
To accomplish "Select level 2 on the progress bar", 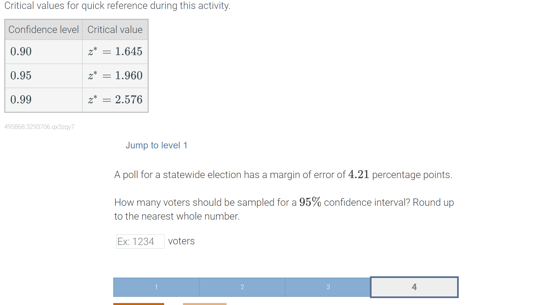I will coord(242,287).
